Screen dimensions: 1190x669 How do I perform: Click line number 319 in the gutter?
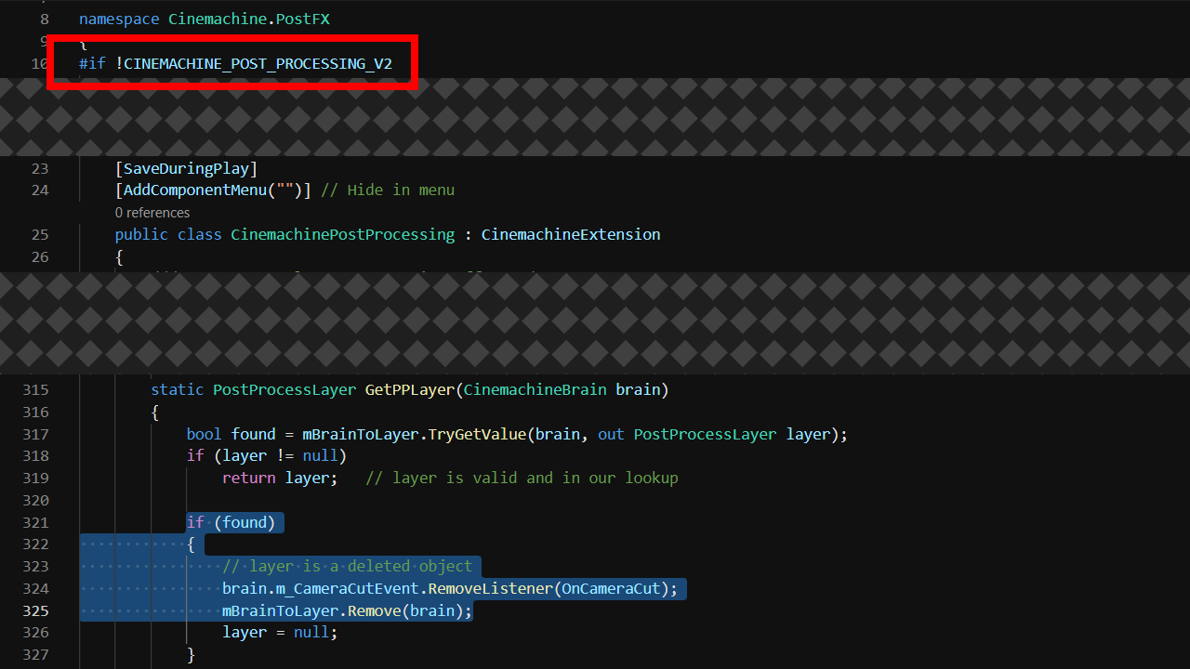[x=35, y=478]
